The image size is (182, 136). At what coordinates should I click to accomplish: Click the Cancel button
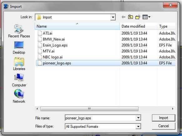(164, 126)
